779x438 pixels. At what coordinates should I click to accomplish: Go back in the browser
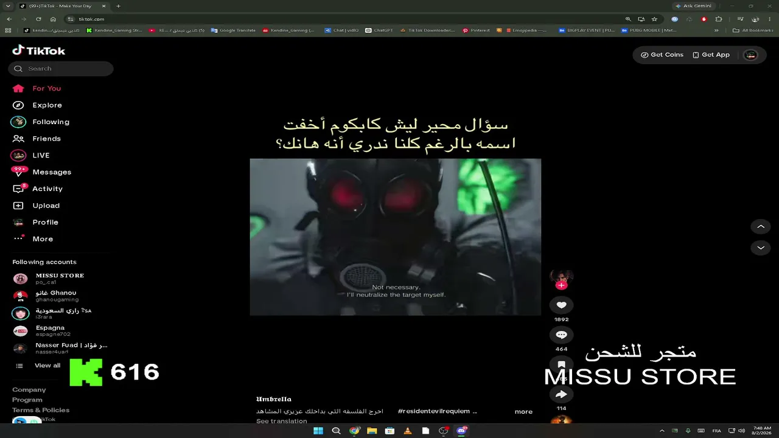(9, 19)
